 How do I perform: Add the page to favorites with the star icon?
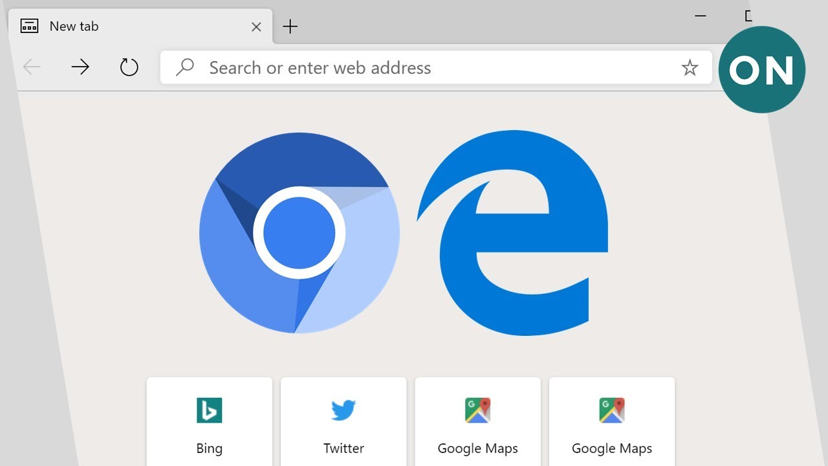(x=690, y=67)
